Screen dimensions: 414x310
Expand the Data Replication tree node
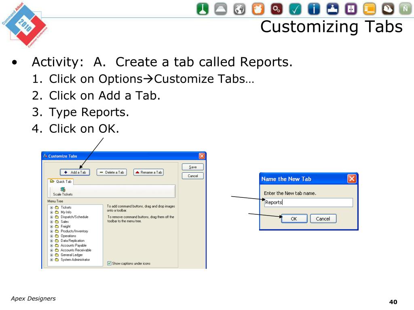(x=51, y=241)
